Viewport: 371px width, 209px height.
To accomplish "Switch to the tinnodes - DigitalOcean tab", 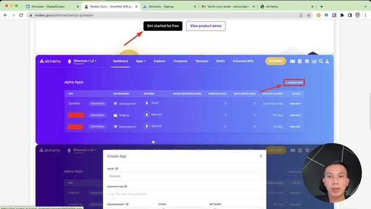I will pyautogui.click(x=52, y=6).
